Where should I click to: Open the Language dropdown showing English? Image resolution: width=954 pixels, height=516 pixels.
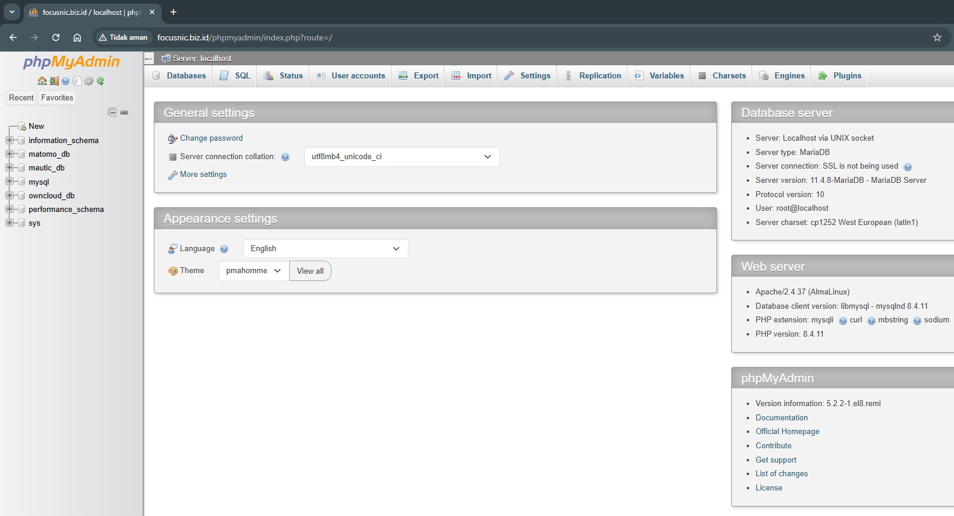[x=325, y=249]
